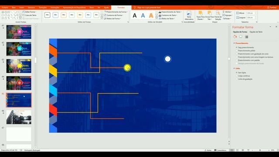
Task: Apply the orange A WordArt style
Action: click(151, 16)
